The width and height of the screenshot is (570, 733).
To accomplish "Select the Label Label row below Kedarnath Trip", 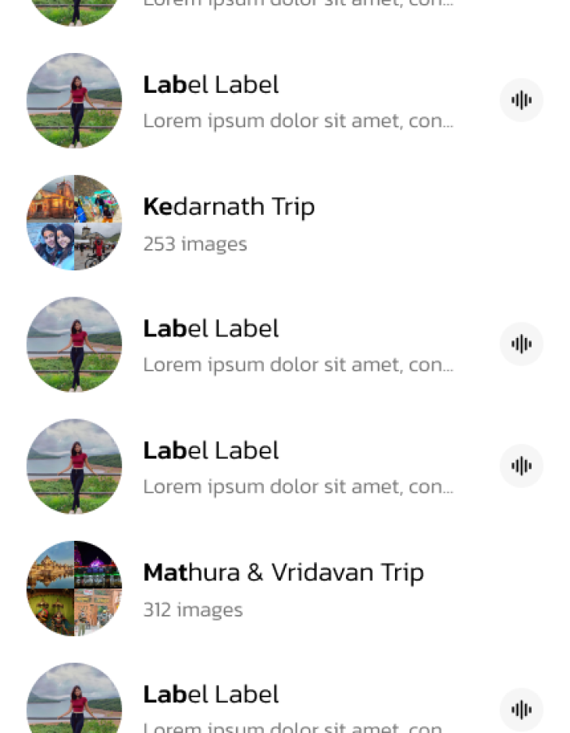I will [x=210, y=327].
